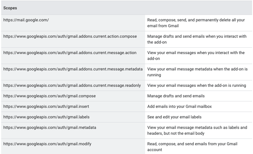253x154 pixels.
Task: Click 'headers, but not the email body' description
Action: click(176, 133)
